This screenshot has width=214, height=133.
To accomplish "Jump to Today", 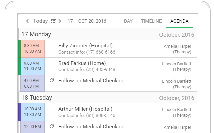I will click(x=40, y=21).
